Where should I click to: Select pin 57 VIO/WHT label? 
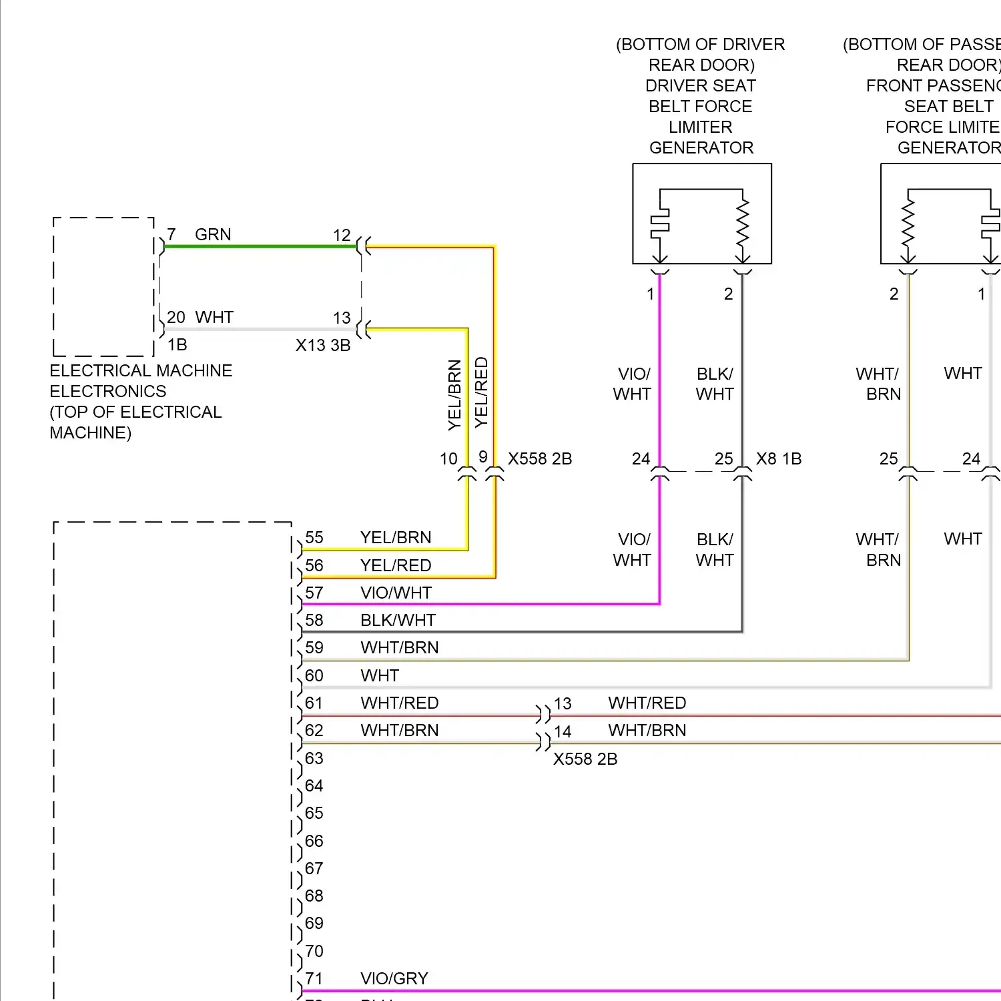[x=396, y=593]
